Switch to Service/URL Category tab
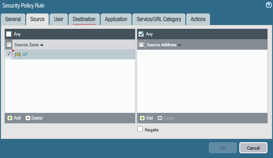The image size is (273, 158). [x=159, y=19]
